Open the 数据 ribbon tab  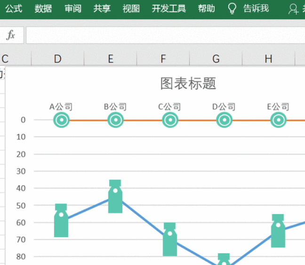[x=43, y=9]
